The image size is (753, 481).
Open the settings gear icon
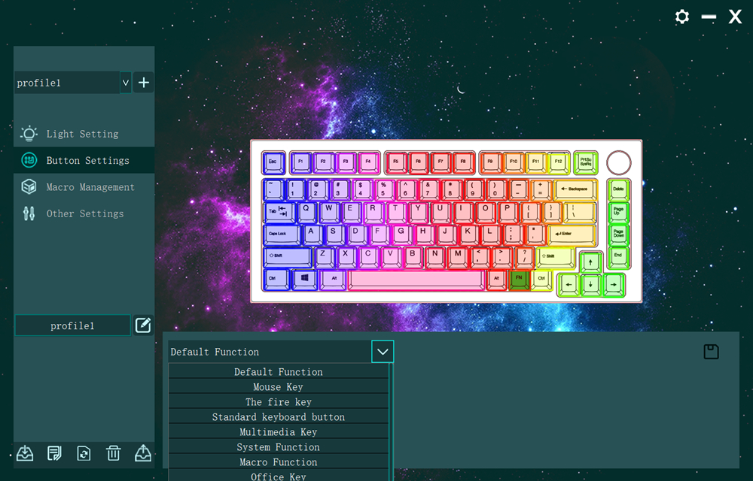pyautogui.click(x=682, y=17)
